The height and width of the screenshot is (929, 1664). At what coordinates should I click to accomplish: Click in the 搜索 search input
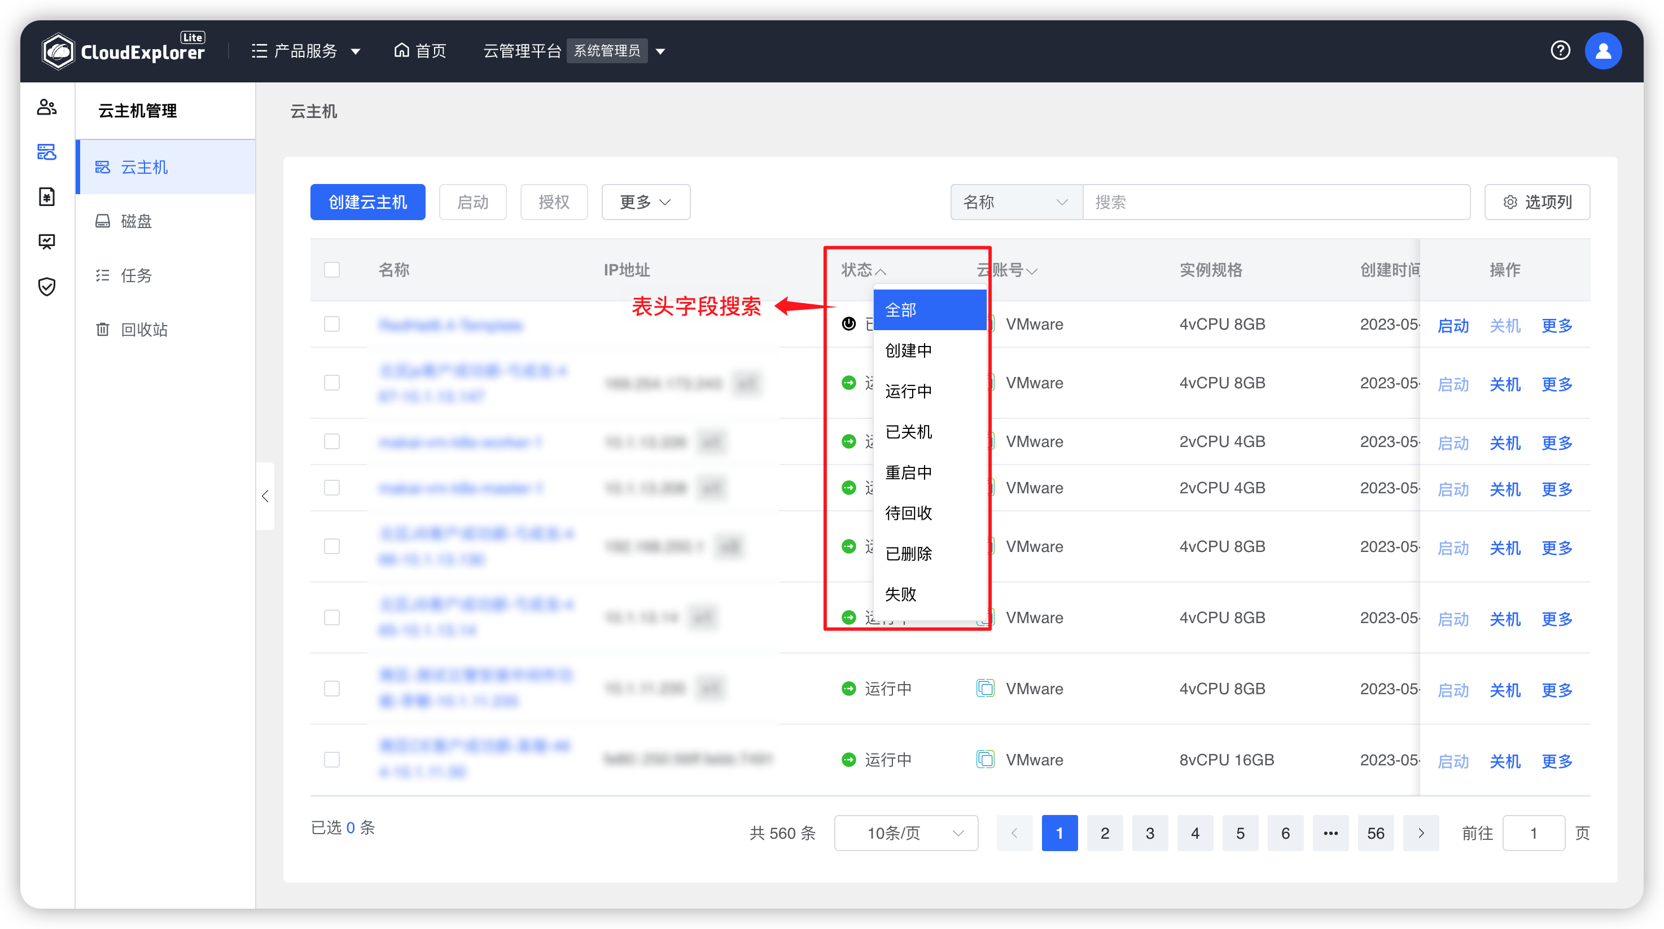(1276, 202)
